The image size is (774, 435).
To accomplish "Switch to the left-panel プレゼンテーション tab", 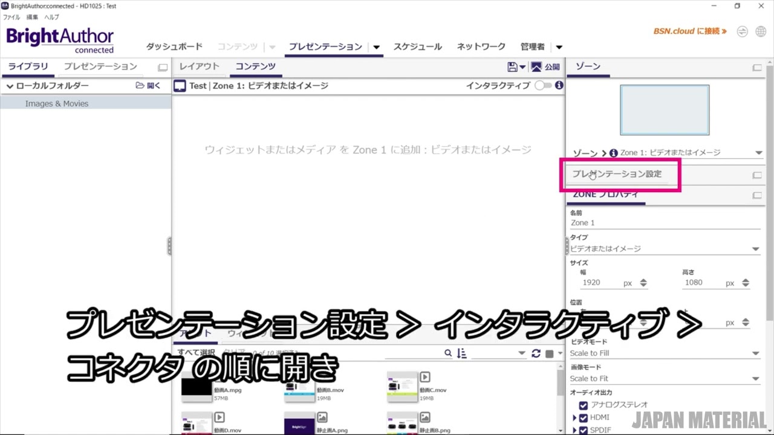I will point(100,66).
